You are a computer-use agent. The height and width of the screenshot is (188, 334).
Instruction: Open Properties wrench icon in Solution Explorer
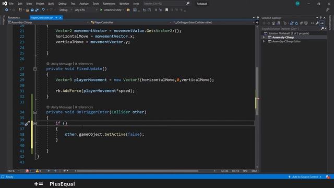(317, 23)
